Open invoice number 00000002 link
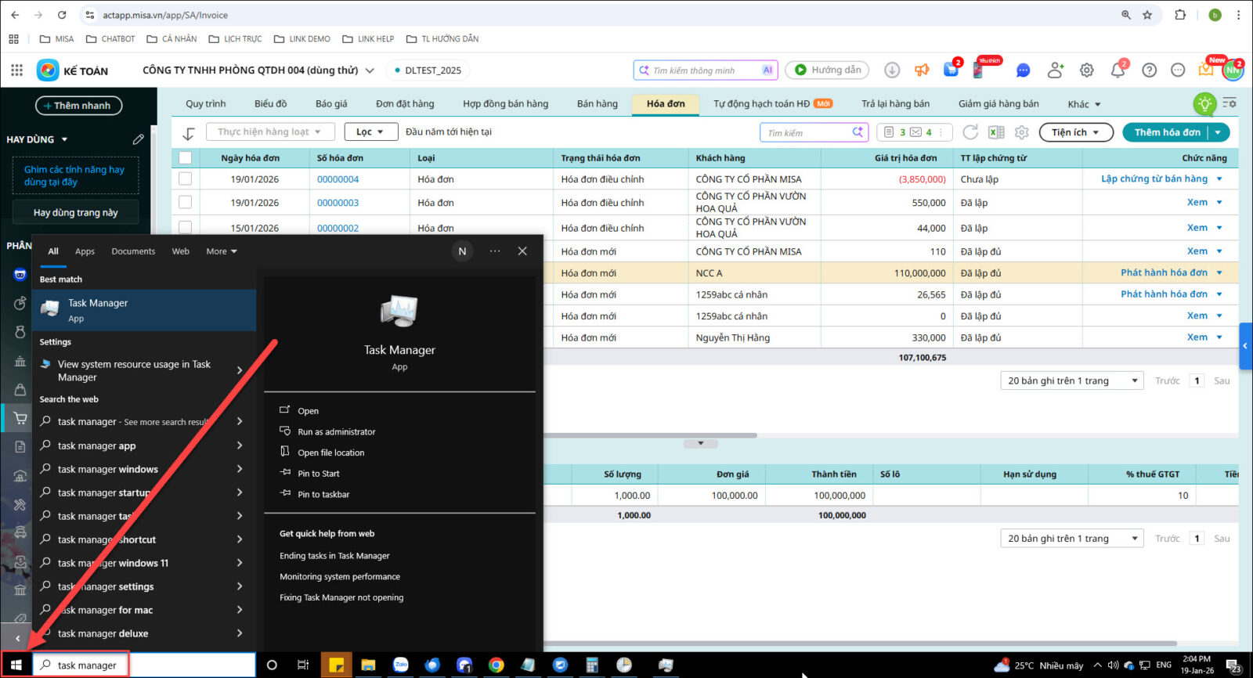Screen dimensions: 1253x678 [x=338, y=229]
